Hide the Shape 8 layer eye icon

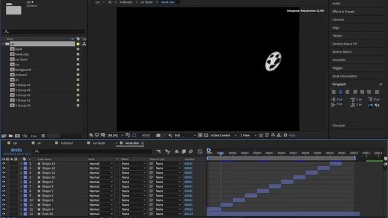pyautogui.click(x=4, y=187)
